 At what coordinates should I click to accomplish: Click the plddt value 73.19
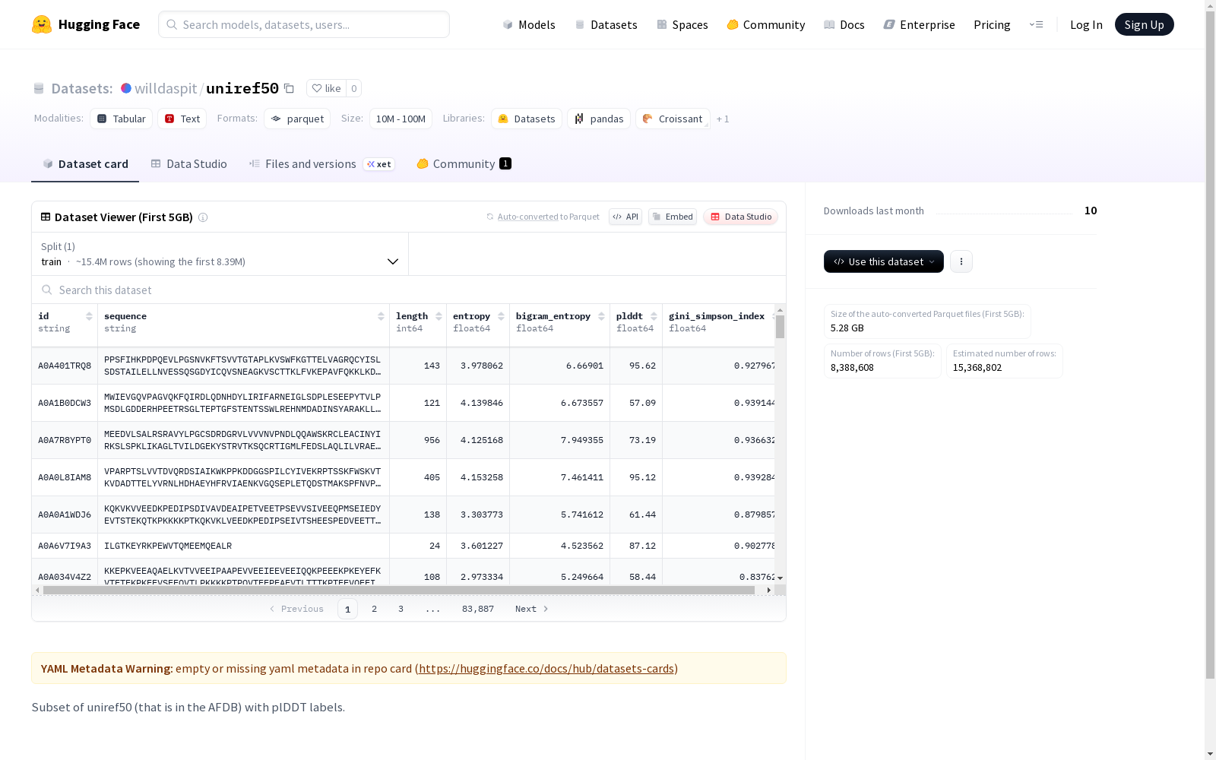tap(642, 440)
